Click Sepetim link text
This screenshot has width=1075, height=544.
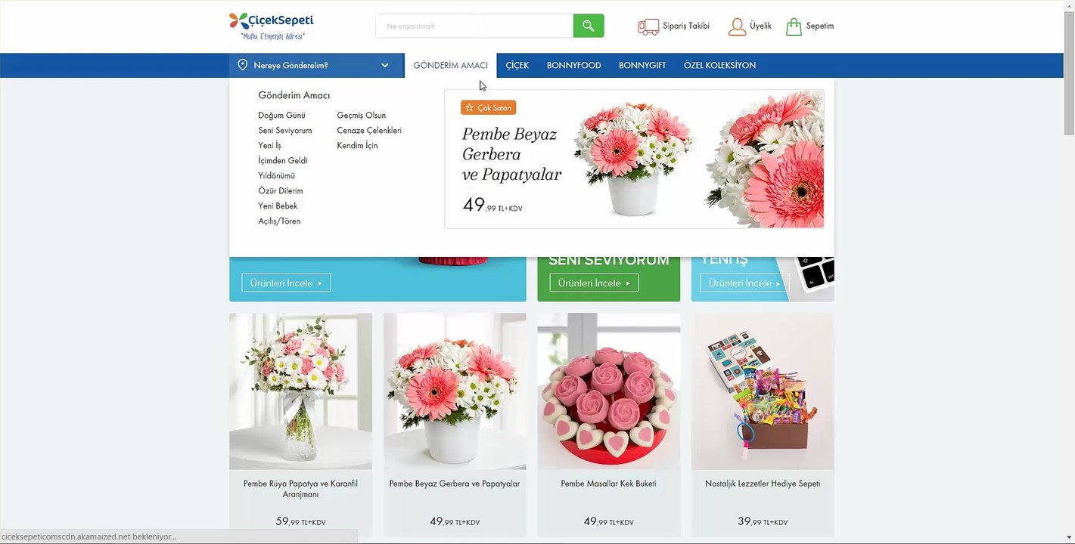coord(820,26)
